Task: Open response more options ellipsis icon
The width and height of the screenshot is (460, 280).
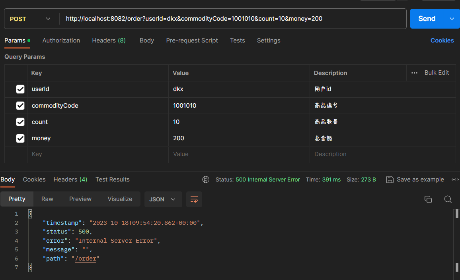Action: pos(455,180)
